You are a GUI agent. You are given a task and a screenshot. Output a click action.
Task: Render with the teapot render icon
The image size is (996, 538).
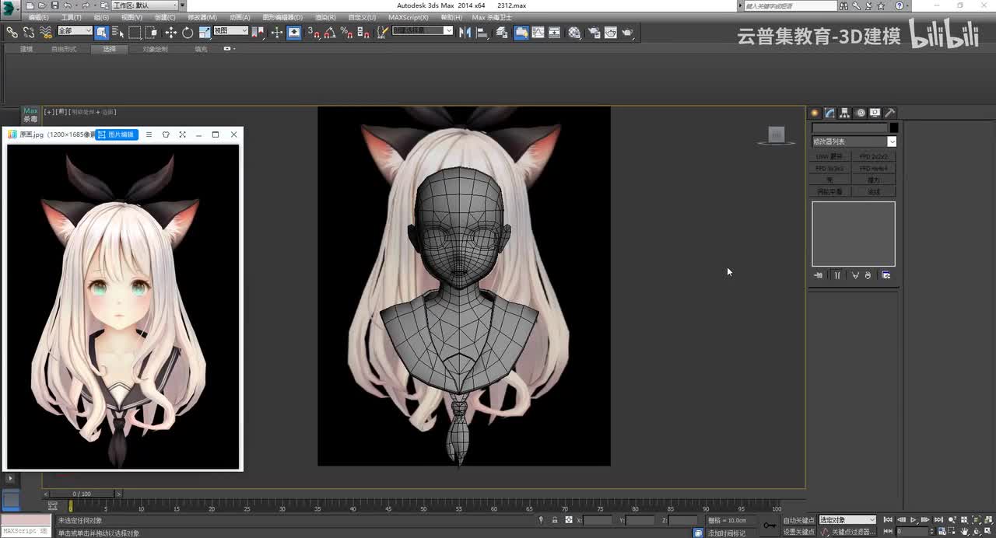(627, 33)
